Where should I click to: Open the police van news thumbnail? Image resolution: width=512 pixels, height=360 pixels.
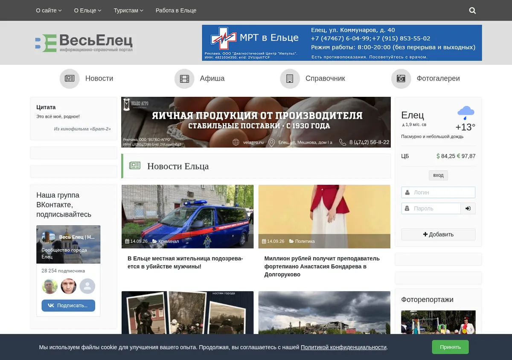coord(187,216)
